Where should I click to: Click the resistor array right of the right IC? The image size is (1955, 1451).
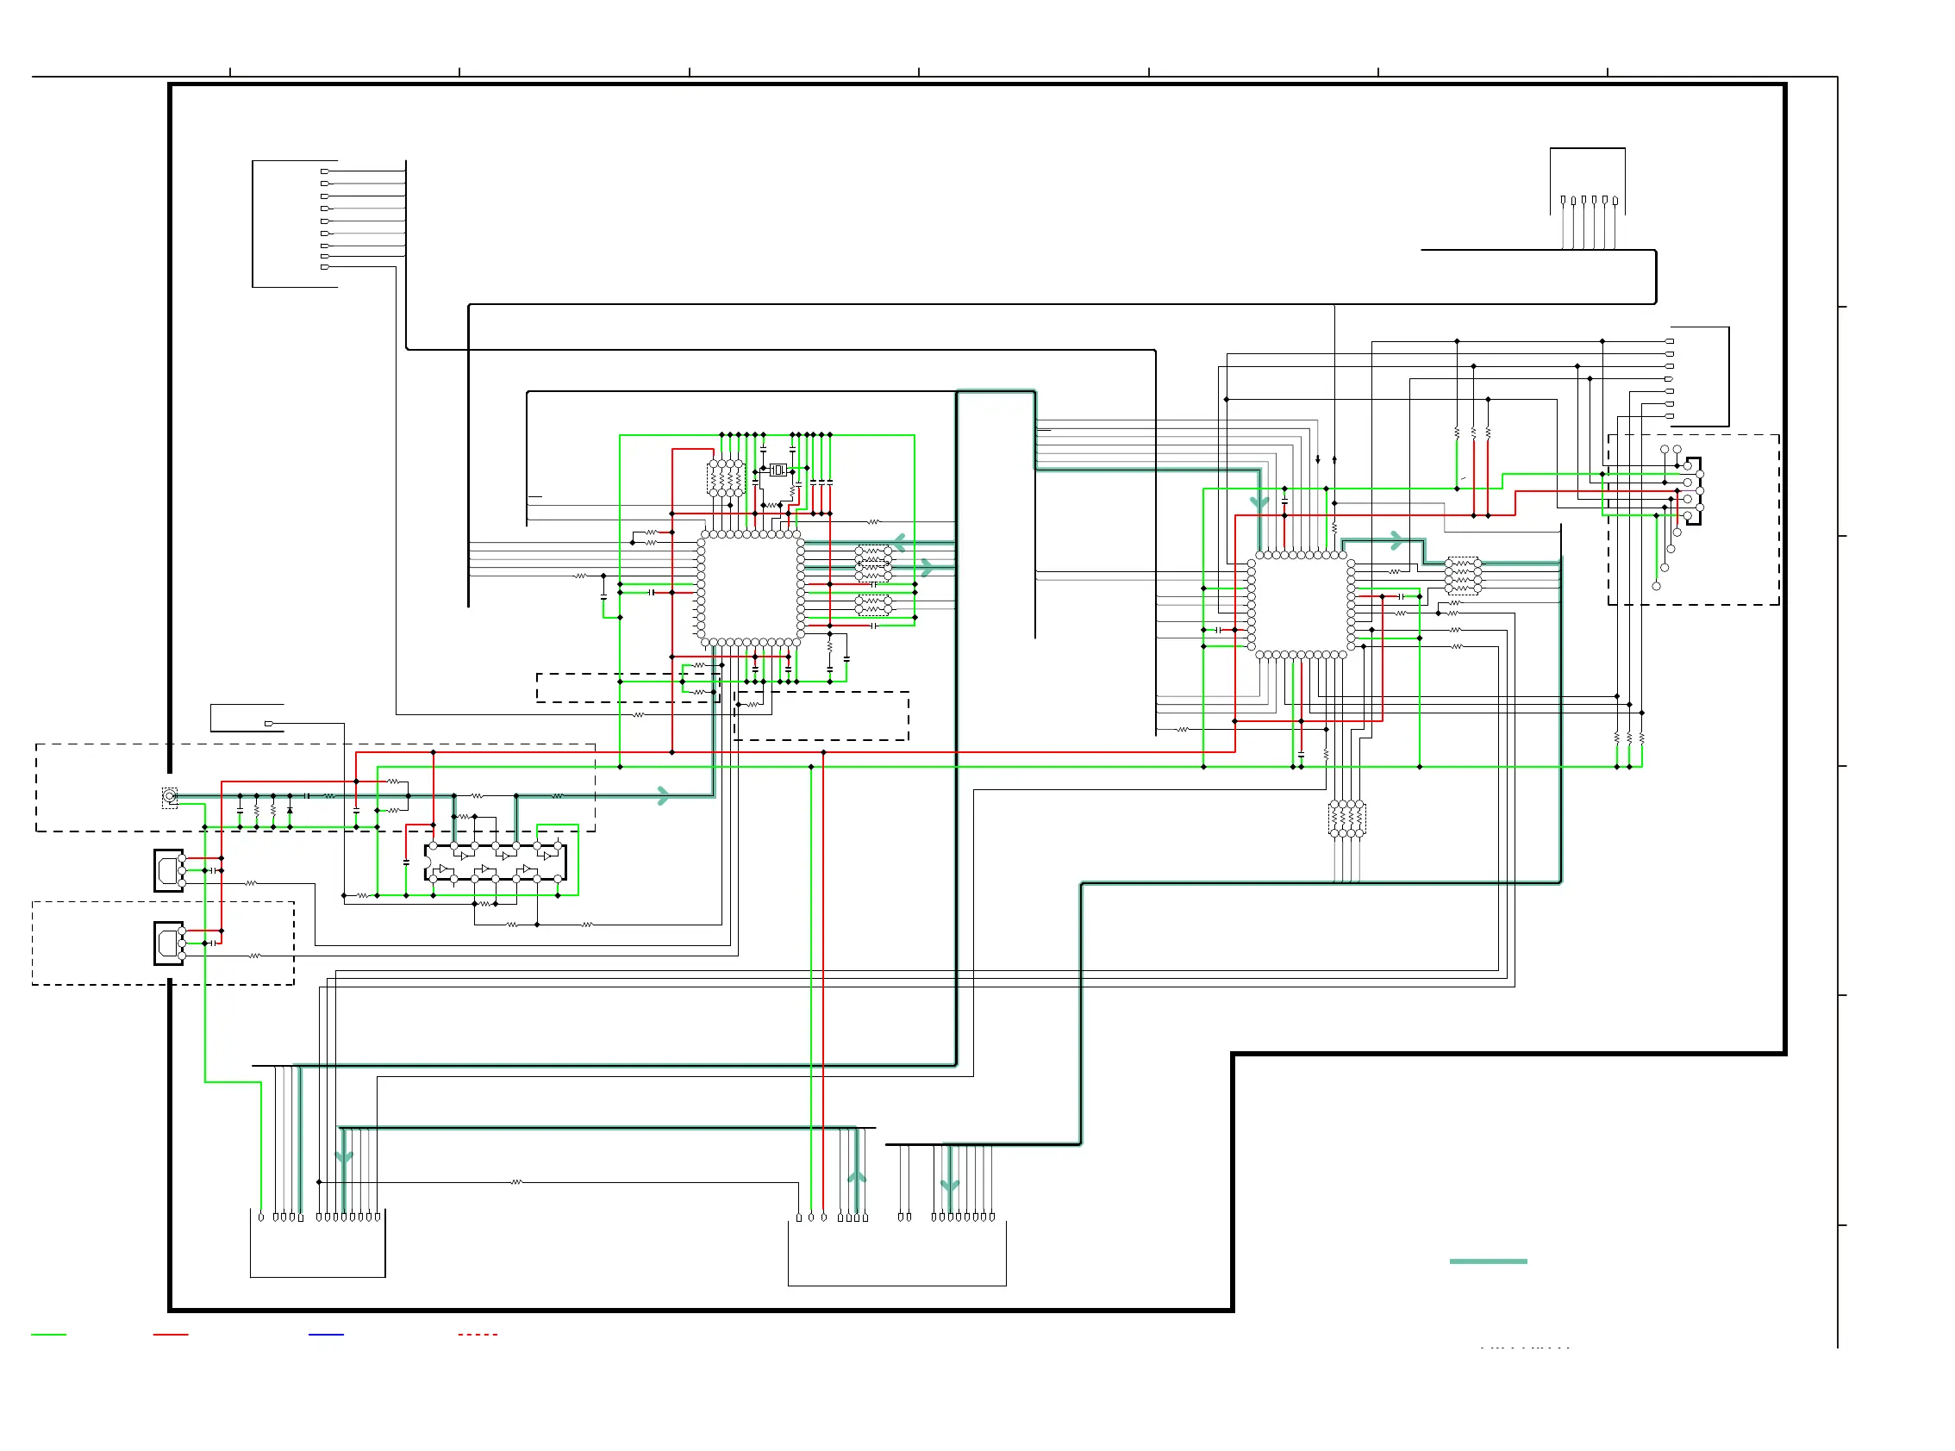(x=1463, y=576)
